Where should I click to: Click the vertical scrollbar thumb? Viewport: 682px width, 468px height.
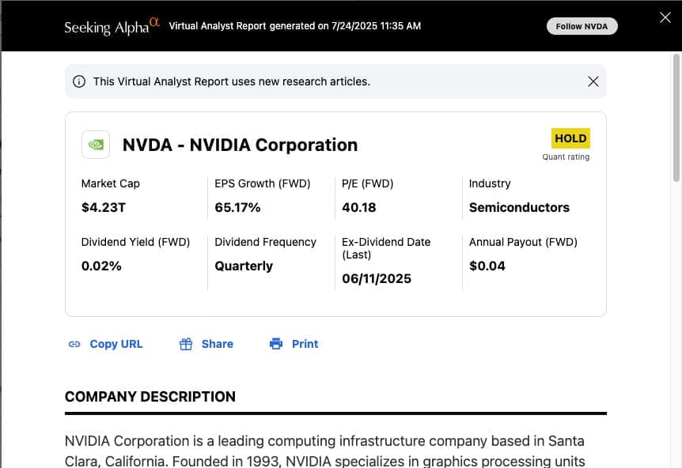tap(676, 117)
